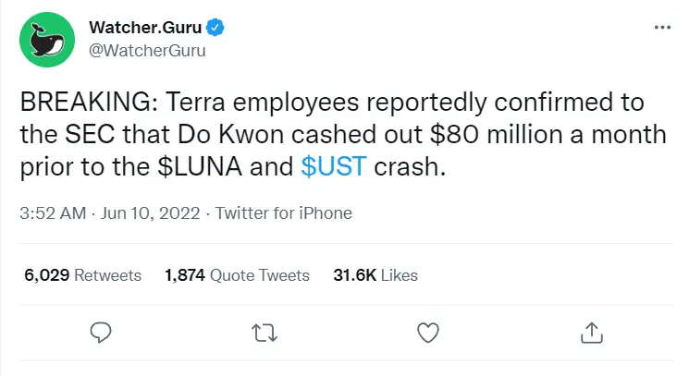Click the Twitter for iPhone source label
The height and width of the screenshot is (376, 689).
pos(283,213)
